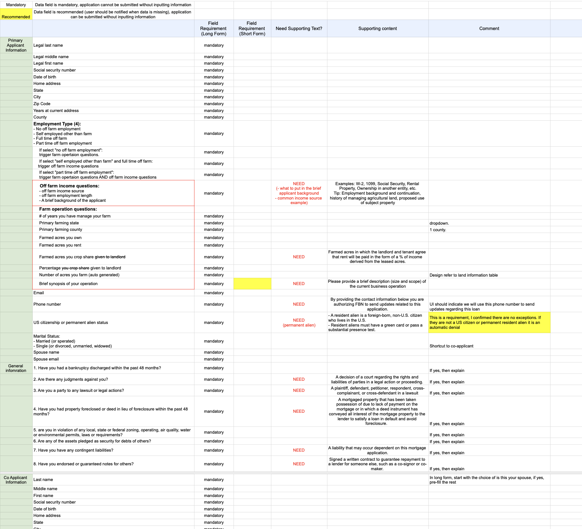Click the 'Years at current address' cell
The image size is (582, 529).
point(113,111)
